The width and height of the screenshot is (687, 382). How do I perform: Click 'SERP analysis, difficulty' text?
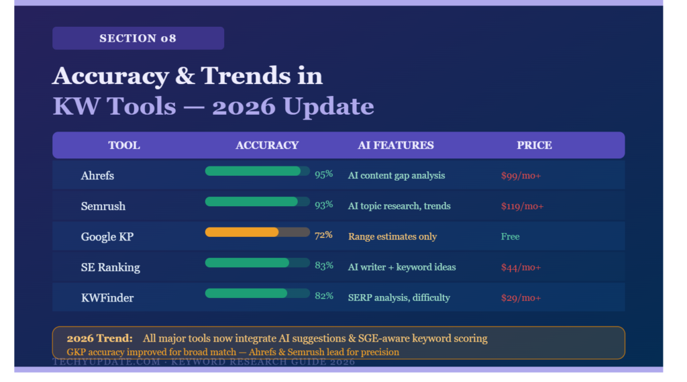click(399, 297)
